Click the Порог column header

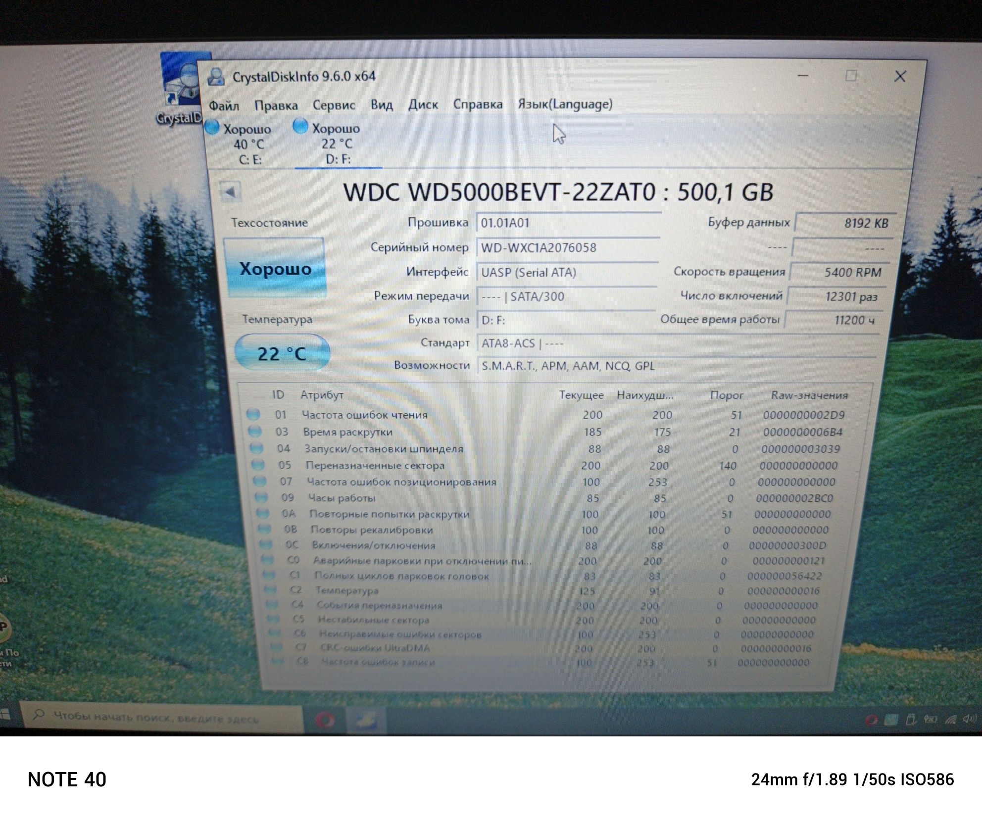tap(726, 395)
